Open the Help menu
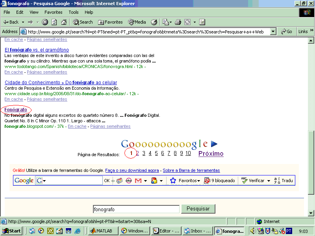This screenshot has width=315, height=236. tap(89, 12)
